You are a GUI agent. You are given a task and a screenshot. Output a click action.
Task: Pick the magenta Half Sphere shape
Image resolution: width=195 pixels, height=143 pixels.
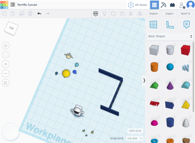[154, 123]
